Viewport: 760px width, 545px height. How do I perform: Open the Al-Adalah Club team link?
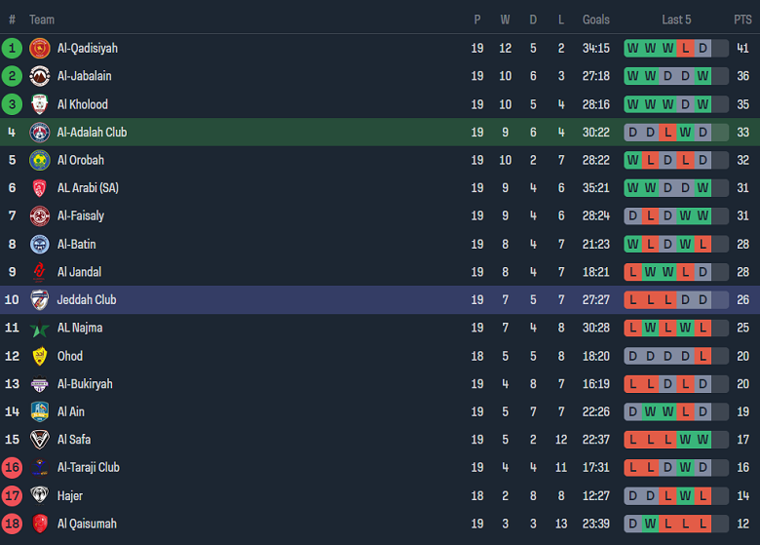[92, 133]
